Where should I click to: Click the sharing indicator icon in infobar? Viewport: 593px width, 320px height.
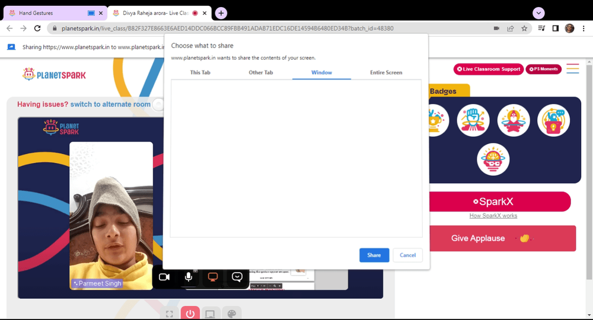(11, 47)
